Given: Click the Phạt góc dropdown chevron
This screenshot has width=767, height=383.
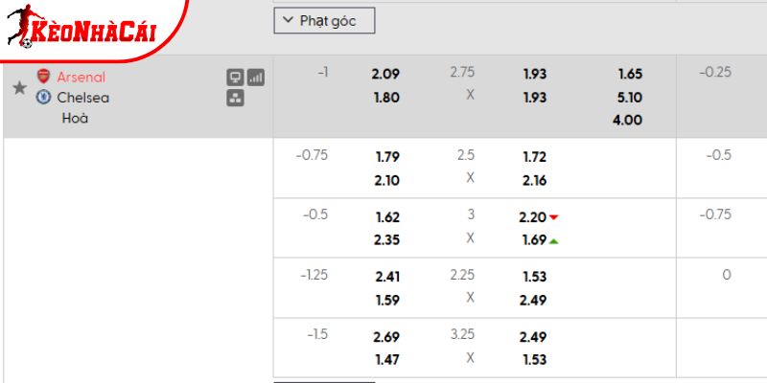Looking at the screenshot, I should coord(289,20).
